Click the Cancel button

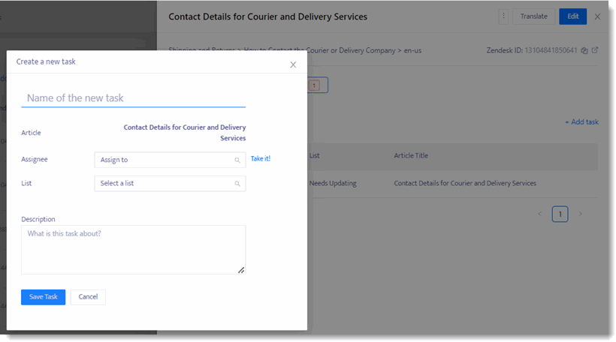tap(88, 297)
